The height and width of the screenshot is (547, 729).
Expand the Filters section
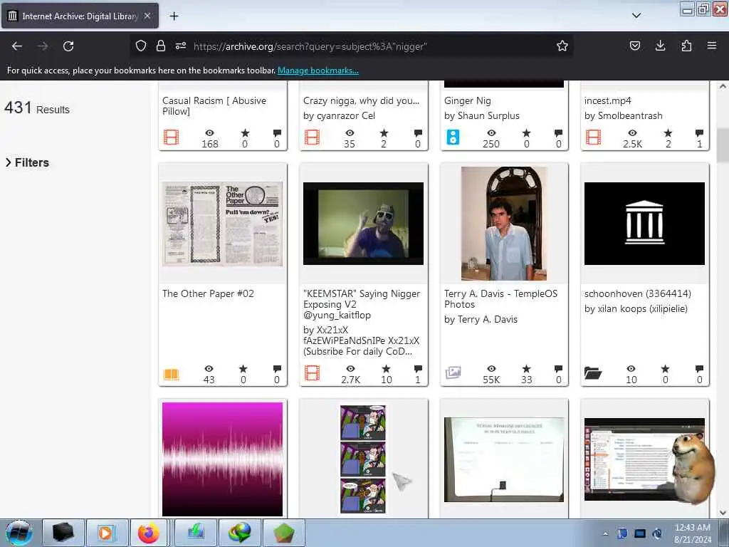tap(27, 162)
